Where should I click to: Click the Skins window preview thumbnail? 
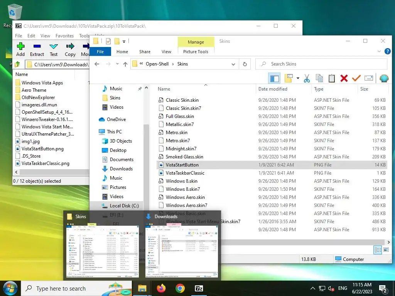coord(103,250)
